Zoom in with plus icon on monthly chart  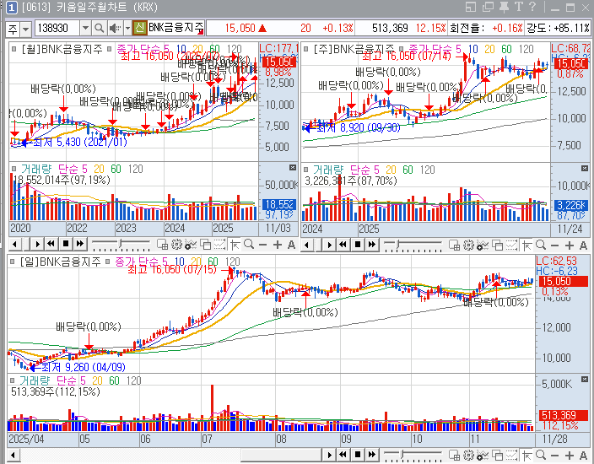coord(278,245)
